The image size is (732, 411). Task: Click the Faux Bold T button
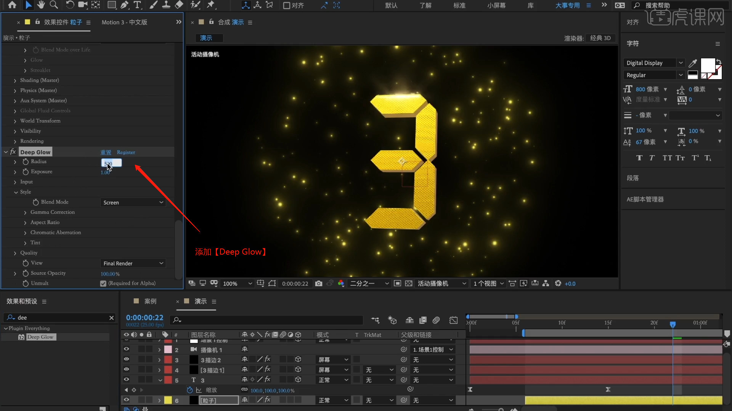click(639, 158)
